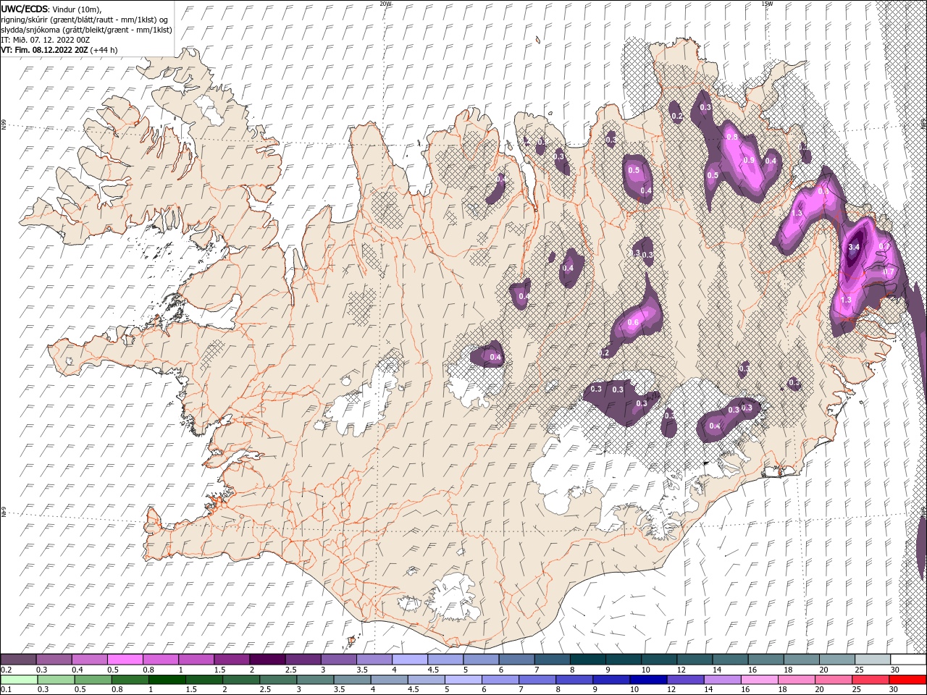Image resolution: width=927 pixels, height=695 pixels.
Task: Pick the 25 swatch in lower rain legend
Action: 871,680
